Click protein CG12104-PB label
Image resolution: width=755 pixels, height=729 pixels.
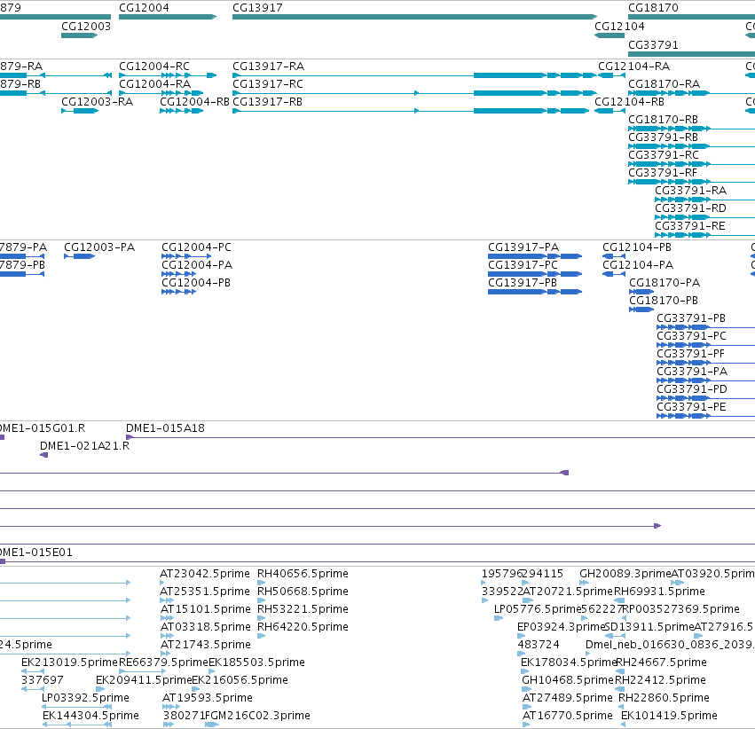[637, 247]
